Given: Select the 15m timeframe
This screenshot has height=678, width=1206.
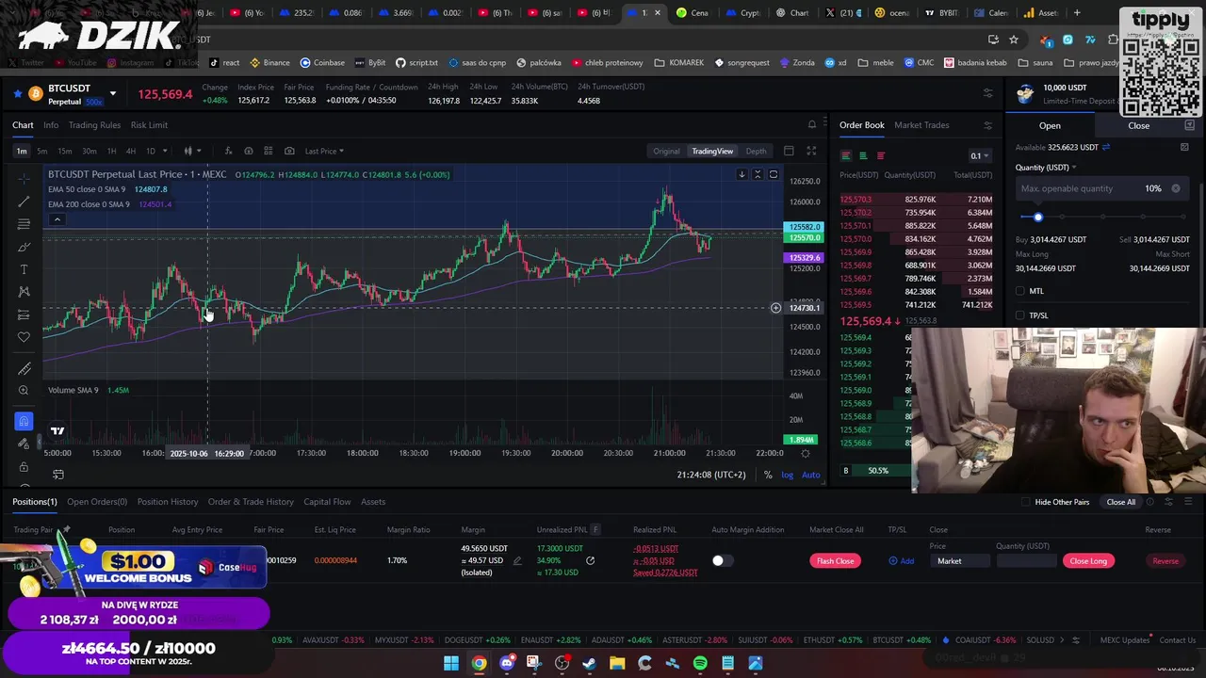Looking at the screenshot, I should click(x=65, y=151).
